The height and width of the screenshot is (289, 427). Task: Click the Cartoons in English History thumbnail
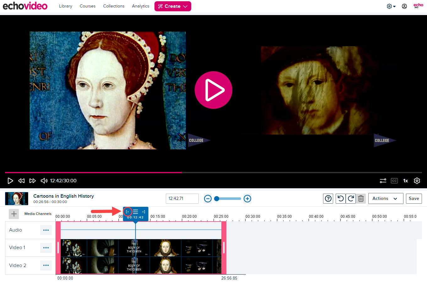coord(17,199)
